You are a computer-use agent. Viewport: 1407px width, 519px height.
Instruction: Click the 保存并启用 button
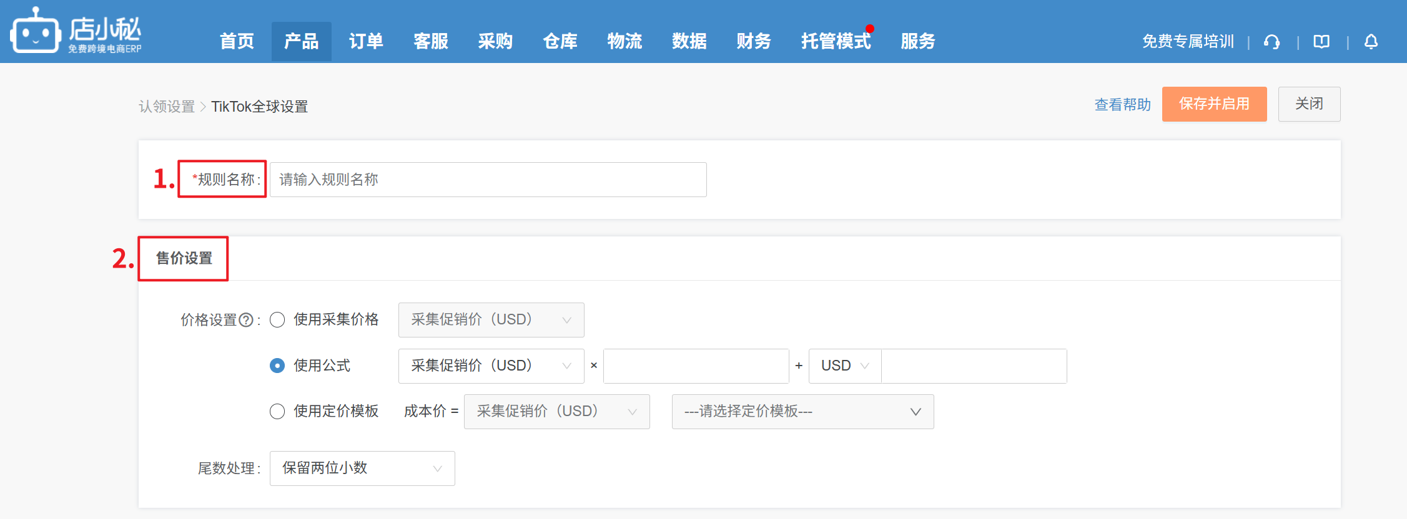pos(1213,104)
